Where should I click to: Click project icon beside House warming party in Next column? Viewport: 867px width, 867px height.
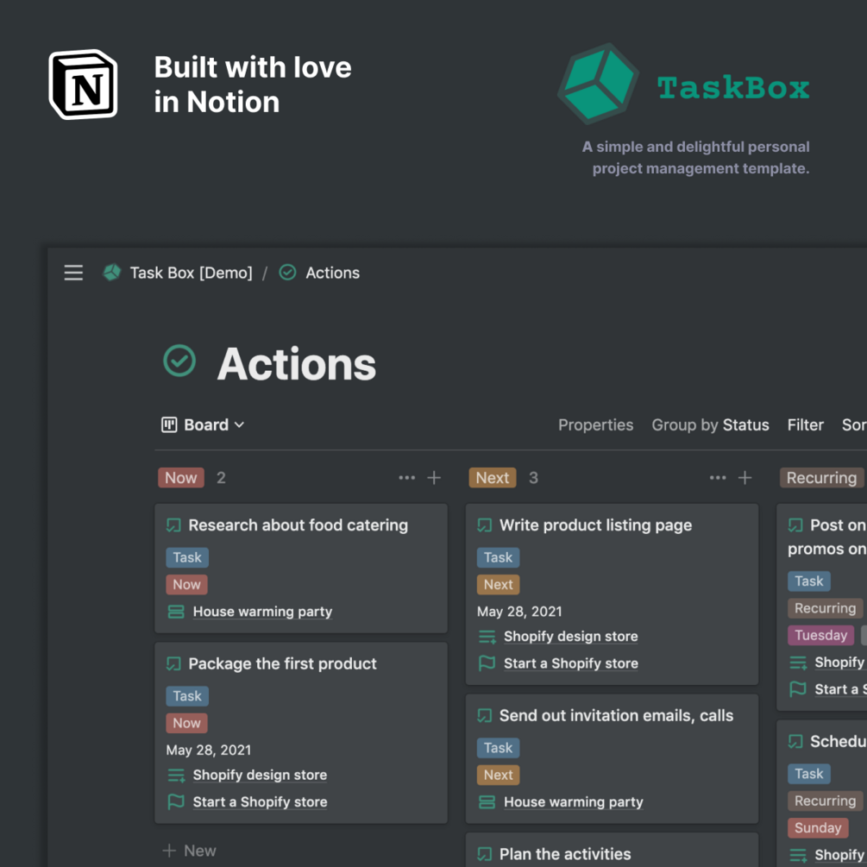pyautogui.click(x=487, y=801)
